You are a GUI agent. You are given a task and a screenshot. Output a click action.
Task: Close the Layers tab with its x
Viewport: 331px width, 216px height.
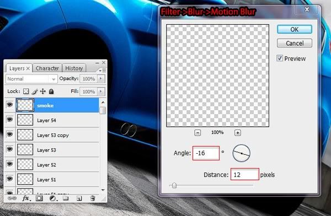pyautogui.click(x=28, y=68)
